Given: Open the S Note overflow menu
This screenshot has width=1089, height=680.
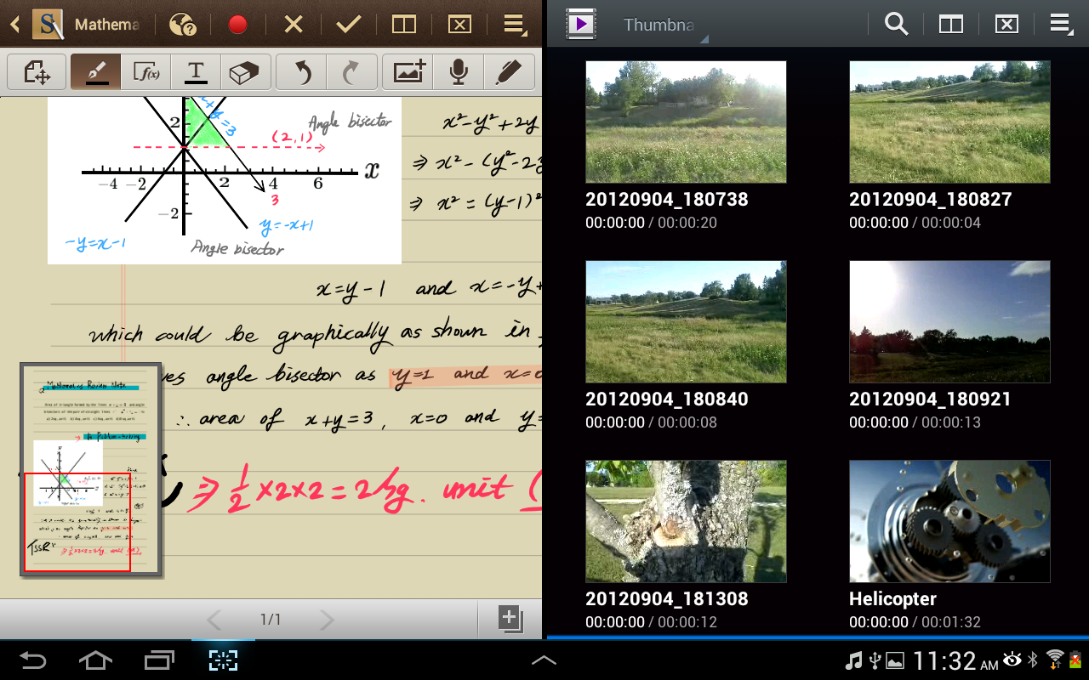Looking at the screenshot, I should pos(514,24).
